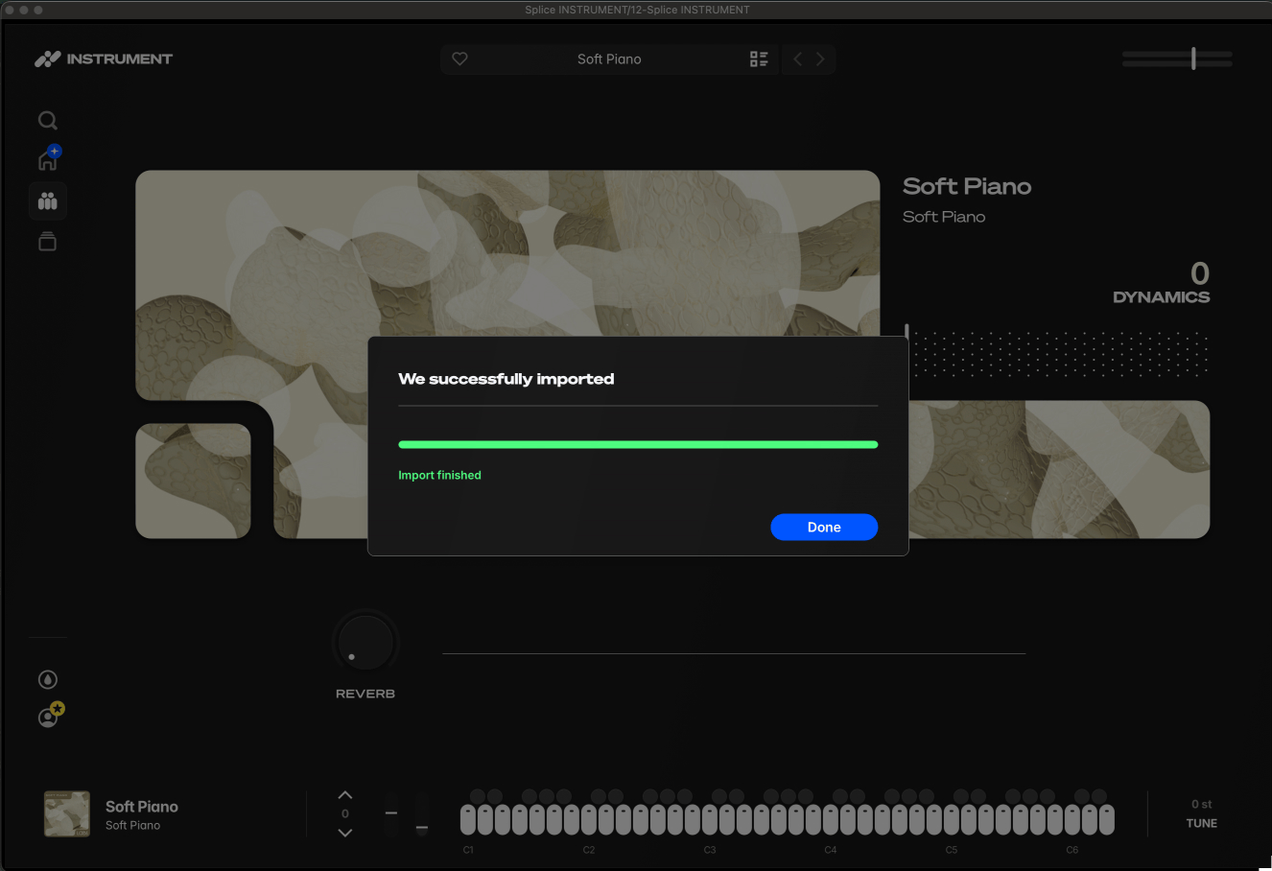
Task: Click the TUNE control value 0 st
Action: 1201,804
